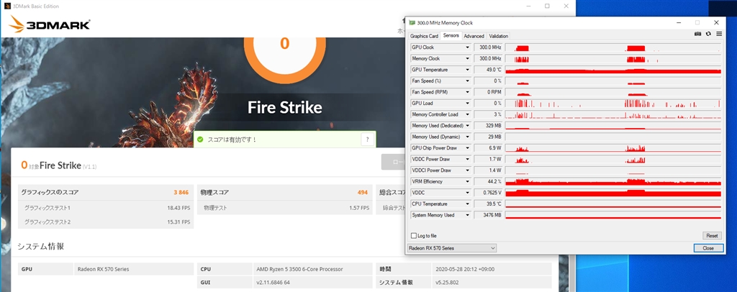Click the GPU Load history graph

click(613, 104)
